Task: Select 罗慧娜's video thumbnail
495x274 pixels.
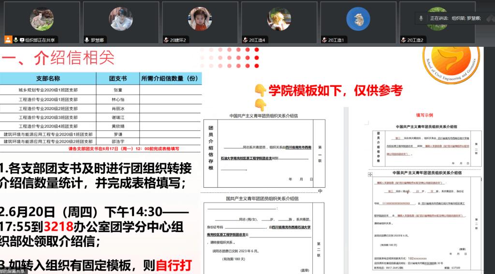Action: coord(120,18)
